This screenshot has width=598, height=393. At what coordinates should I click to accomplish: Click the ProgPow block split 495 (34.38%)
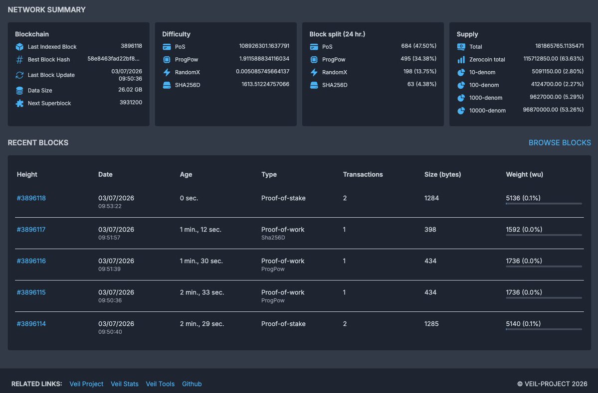[418, 59]
